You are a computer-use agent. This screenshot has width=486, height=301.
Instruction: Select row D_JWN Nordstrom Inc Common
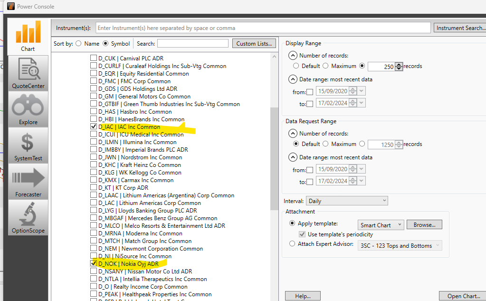[x=140, y=157]
